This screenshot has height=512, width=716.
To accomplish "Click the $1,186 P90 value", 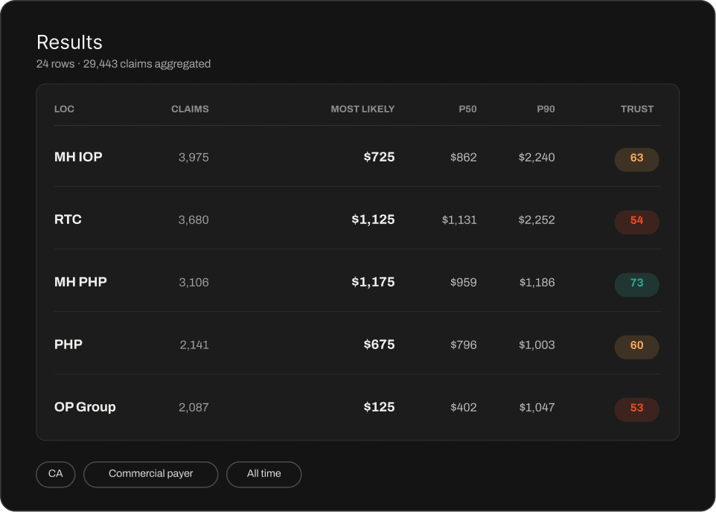I will click(x=537, y=283).
